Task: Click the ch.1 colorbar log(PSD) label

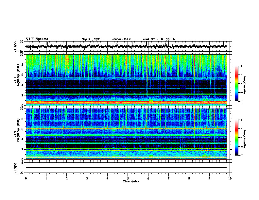Action: (245, 85)
